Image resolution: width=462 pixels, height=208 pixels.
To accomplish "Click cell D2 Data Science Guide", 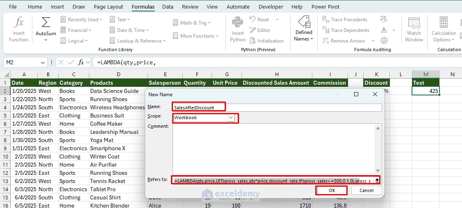I will pos(118,91).
